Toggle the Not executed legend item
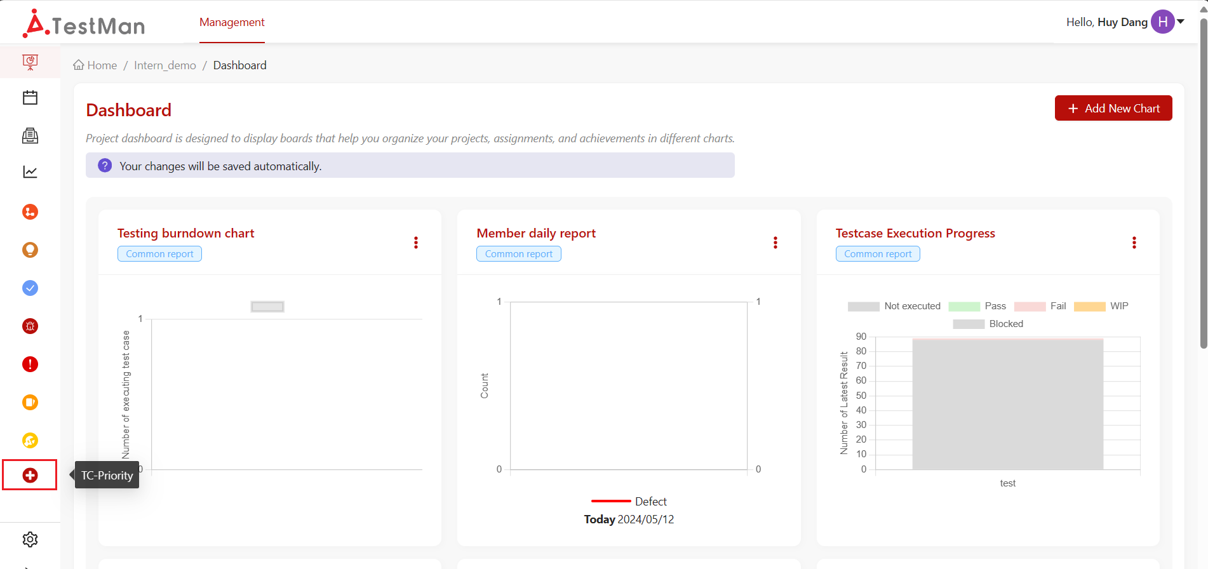Viewport: 1208px width, 569px height. 894,306
